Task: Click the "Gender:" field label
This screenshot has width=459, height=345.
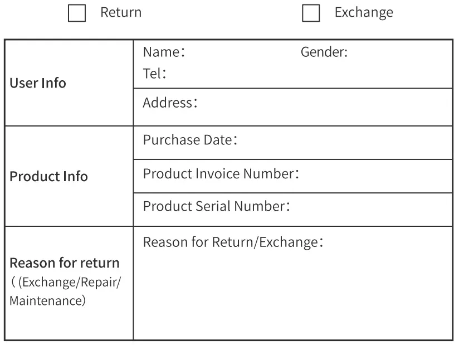Action: click(324, 53)
